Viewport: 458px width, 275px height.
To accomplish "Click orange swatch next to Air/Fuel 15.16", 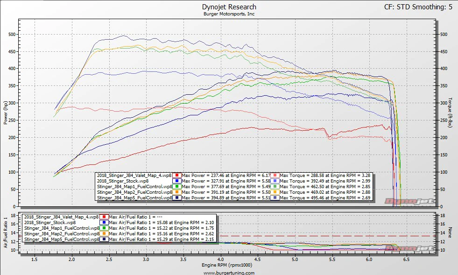I will click(104, 233).
